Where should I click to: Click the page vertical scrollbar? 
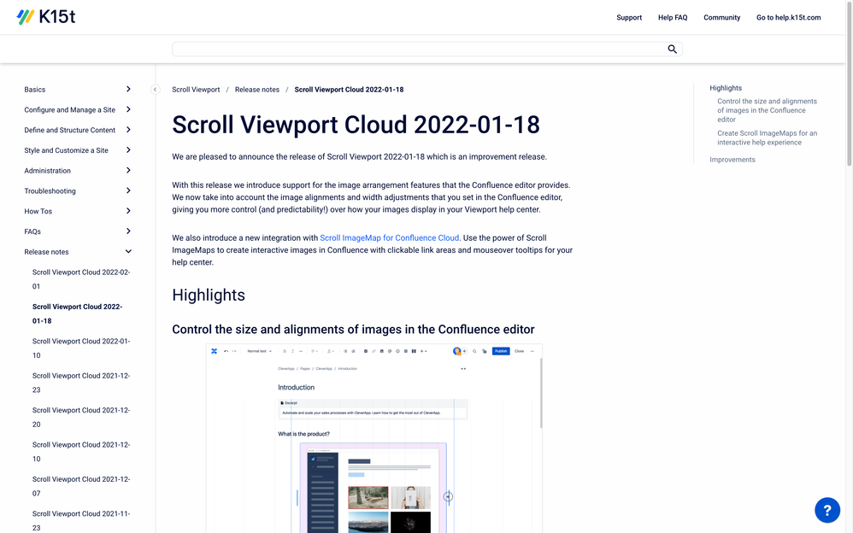pyautogui.click(x=849, y=82)
